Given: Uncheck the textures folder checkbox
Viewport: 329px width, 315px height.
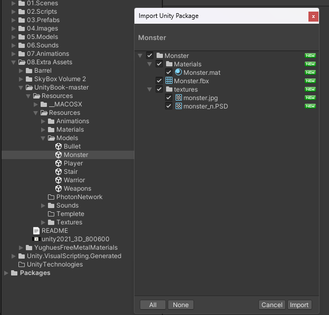Looking at the screenshot, I should 159,89.
